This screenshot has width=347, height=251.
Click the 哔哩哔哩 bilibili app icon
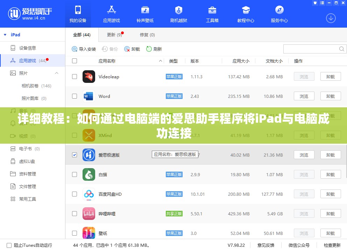pos(89,214)
